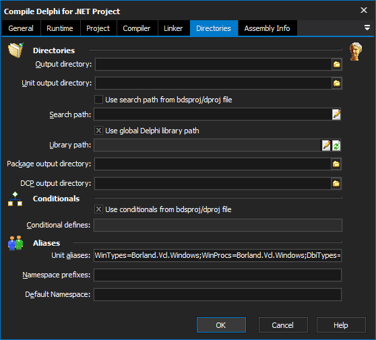Open the Assembly Info tab
The width and height of the screenshot is (376, 340).
click(x=267, y=28)
